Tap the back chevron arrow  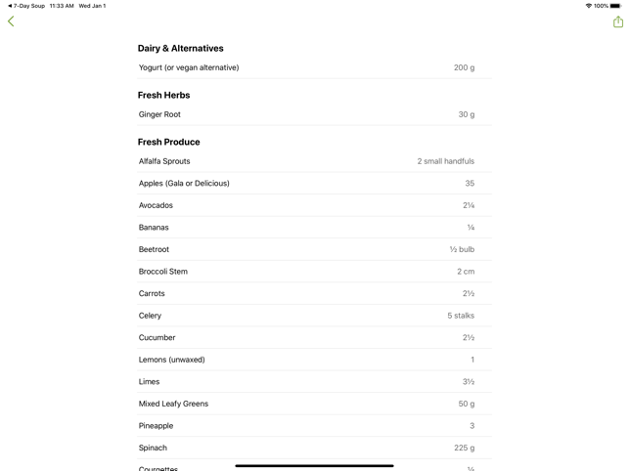point(11,21)
